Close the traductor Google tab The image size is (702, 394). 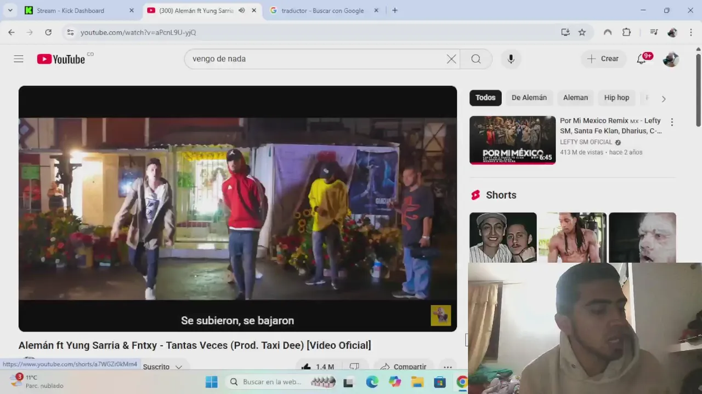click(x=376, y=10)
